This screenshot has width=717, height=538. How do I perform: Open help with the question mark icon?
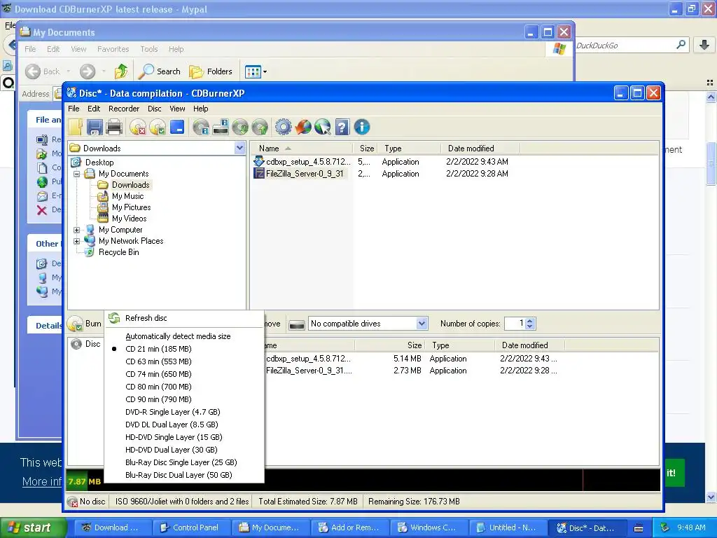(x=342, y=127)
